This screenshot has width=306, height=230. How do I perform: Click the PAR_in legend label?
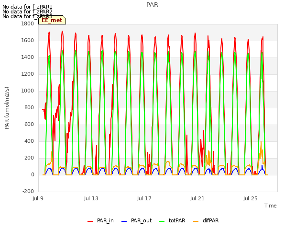pyautogui.click(x=105, y=220)
